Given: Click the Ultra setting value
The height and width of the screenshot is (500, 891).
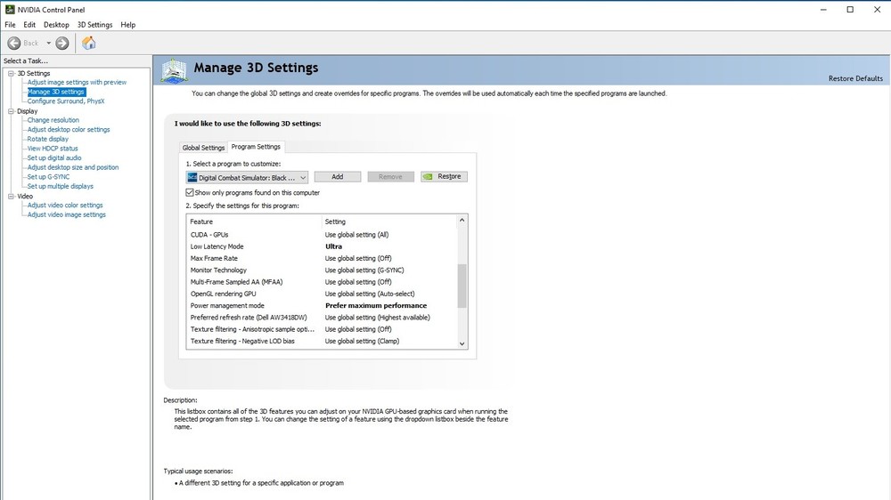Looking at the screenshot, I should click(333, 246).
